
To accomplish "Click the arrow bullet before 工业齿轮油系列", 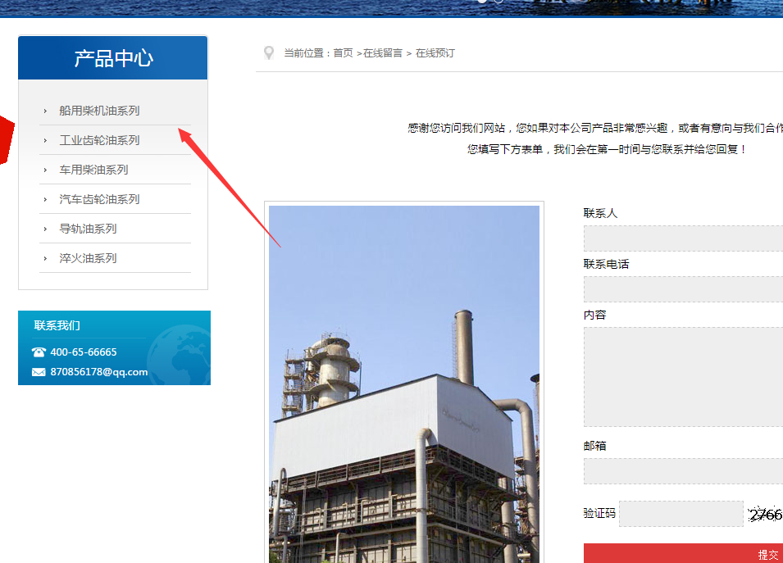I will tap(45, 140).
